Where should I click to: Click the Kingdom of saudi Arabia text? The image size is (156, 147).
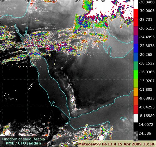point(23,139)
